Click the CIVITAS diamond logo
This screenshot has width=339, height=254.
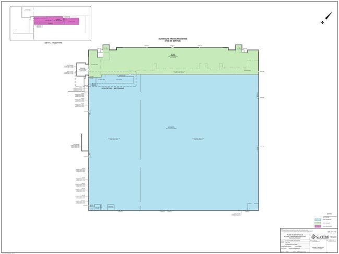(x=313, y=237)
